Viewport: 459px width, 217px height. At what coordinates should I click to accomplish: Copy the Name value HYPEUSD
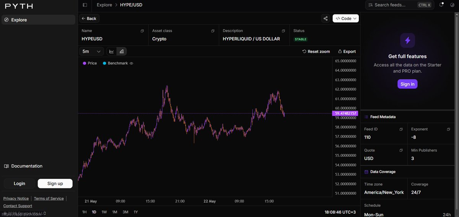(142, 31)
